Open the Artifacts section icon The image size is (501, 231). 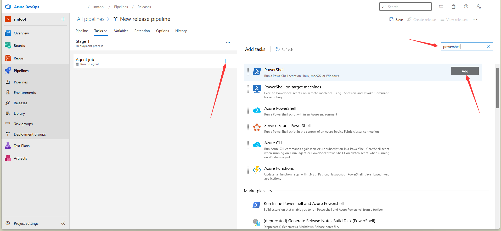(x=8, y=158)
